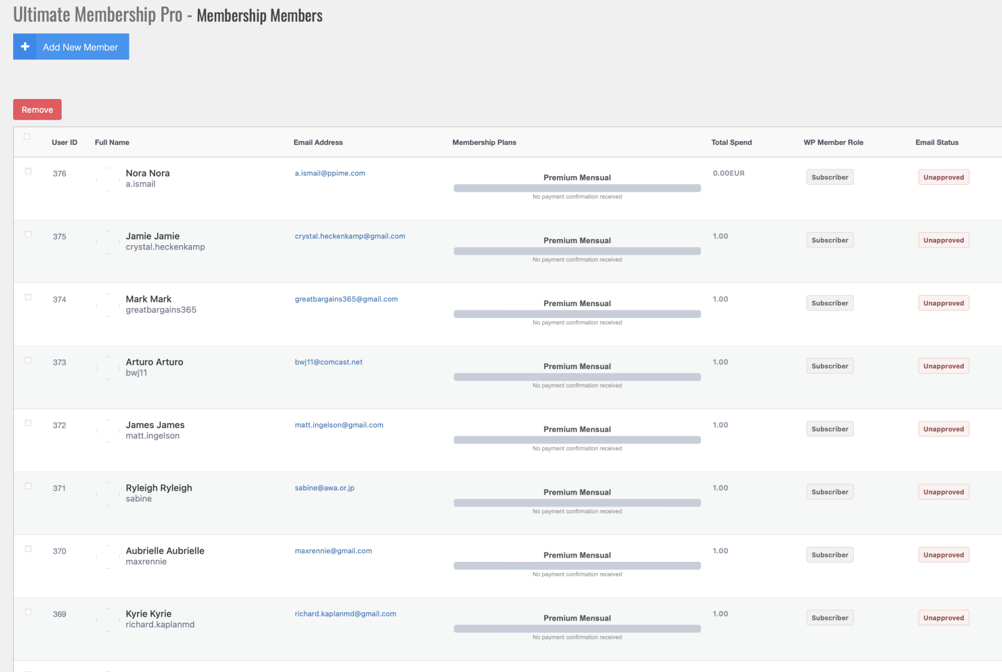Click the Subscriber role badge for Kyrie Kyrie
This screenshot has width=1002, height=672.
(830, 617)
